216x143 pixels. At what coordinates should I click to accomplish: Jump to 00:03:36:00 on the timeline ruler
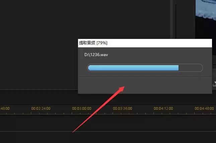123,108
